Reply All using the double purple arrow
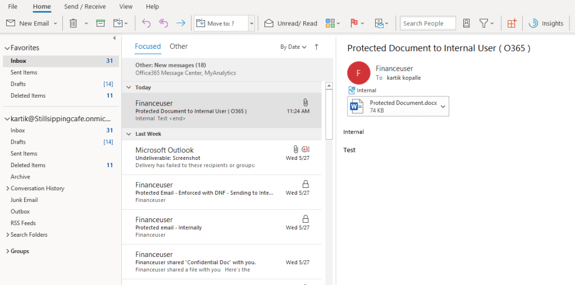The image size is (575, 285). 163,24
